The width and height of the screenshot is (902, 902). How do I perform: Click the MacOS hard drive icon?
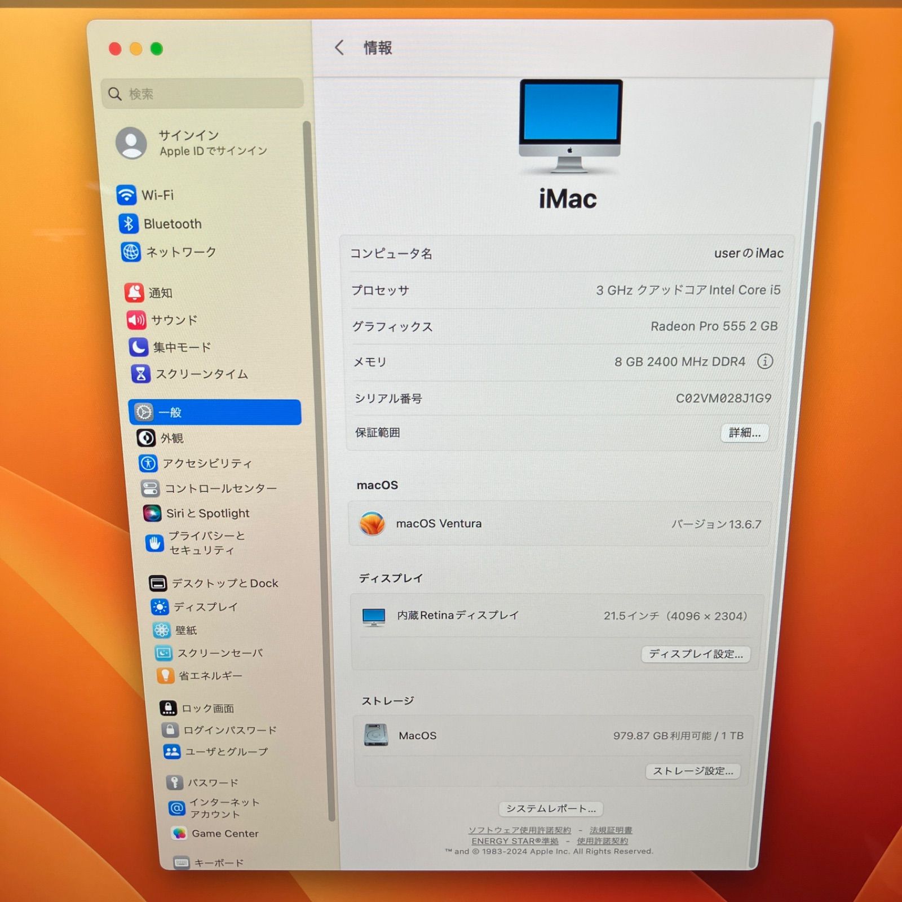click(376, 735)
